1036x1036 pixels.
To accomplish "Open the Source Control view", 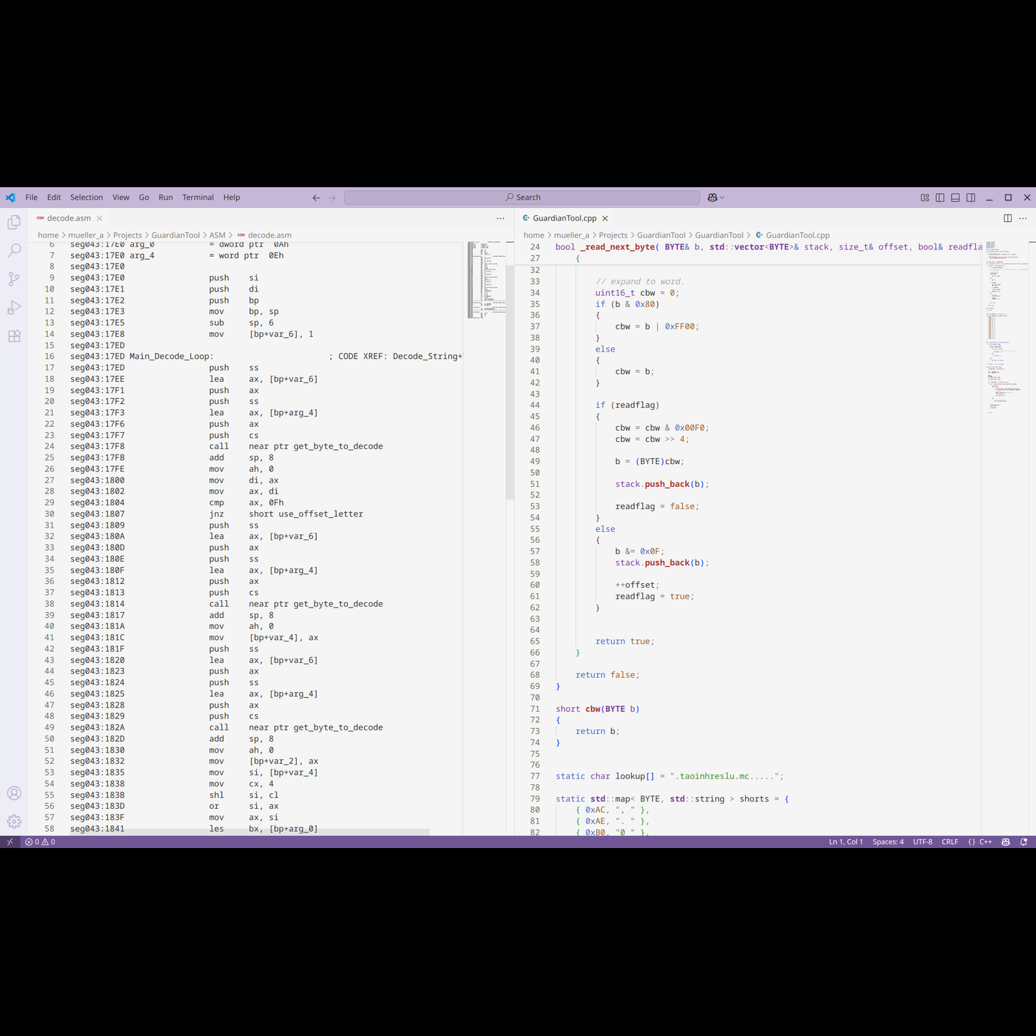I will [14, 279].
